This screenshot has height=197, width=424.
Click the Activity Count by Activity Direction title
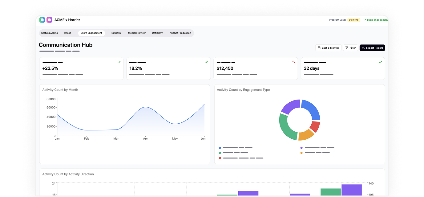pos(68,174)
